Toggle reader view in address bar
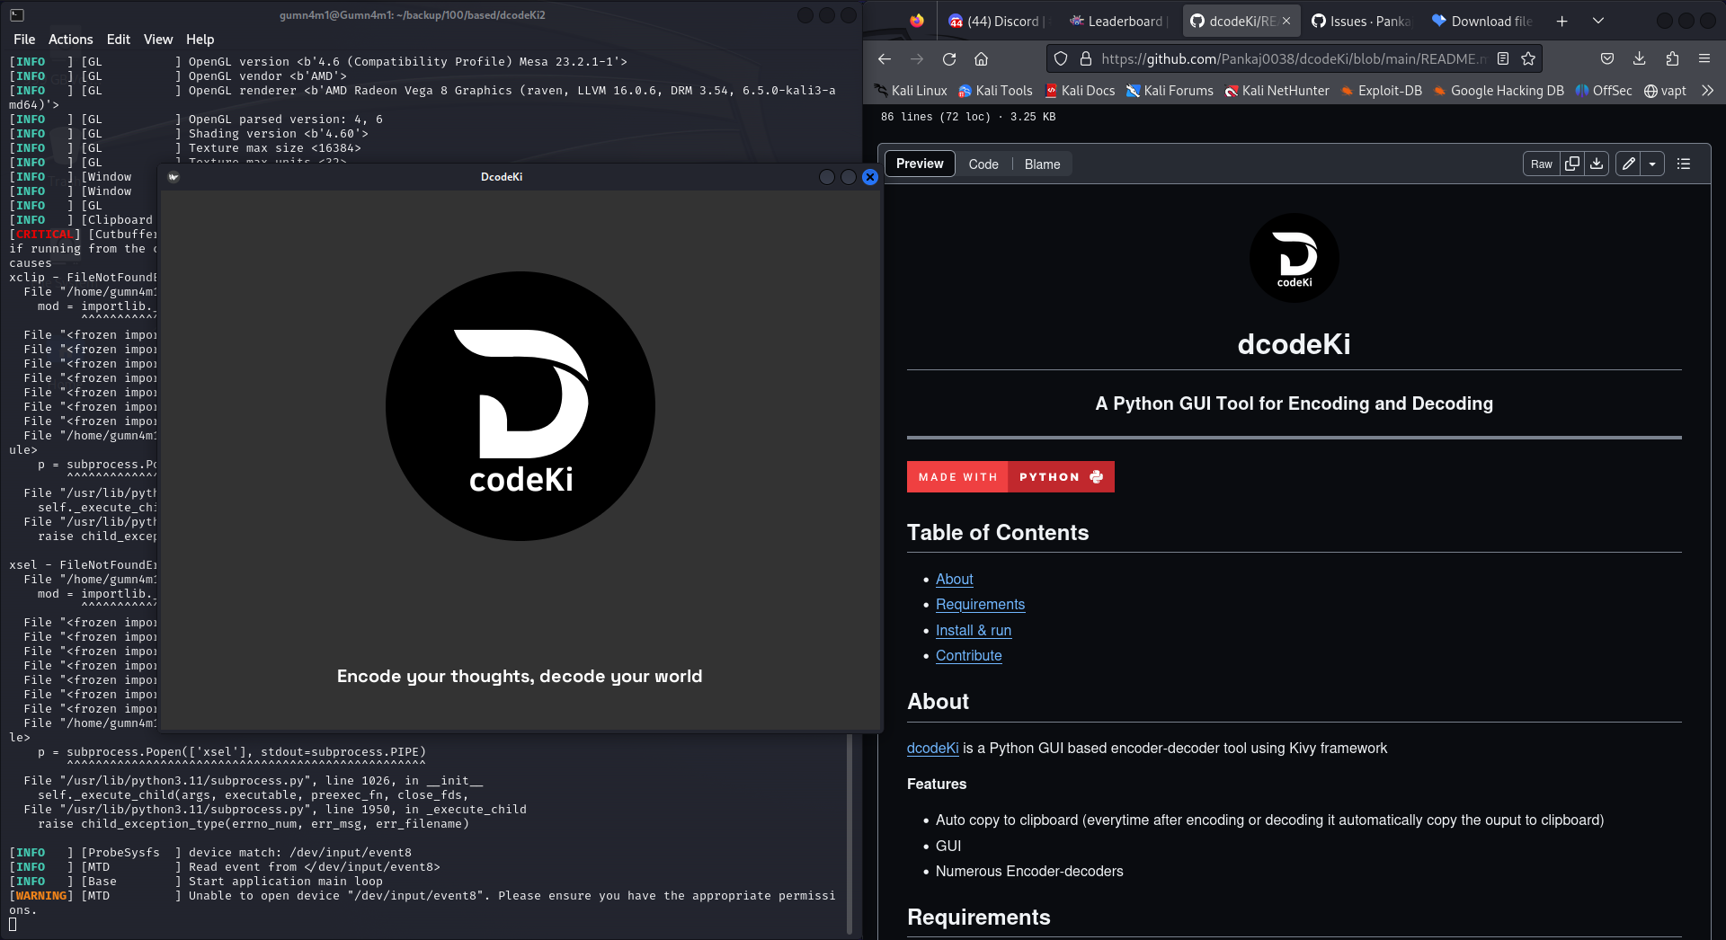Screen dimensions: 1726x940 1503,59
